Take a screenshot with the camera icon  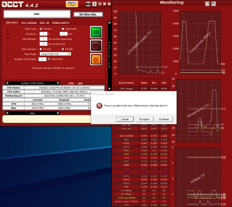(x=88, y=4)
